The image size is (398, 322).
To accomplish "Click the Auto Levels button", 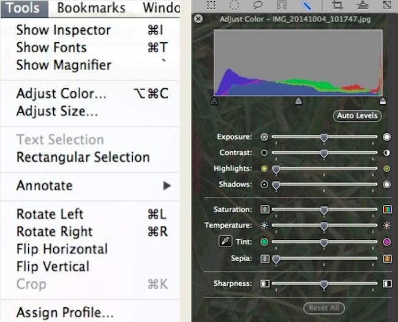I will [x=358, y=115].
